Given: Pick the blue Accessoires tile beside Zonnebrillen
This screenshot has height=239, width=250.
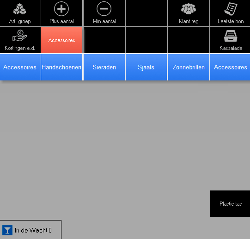Looking at the screenshot, I should [x=230, y=67].
